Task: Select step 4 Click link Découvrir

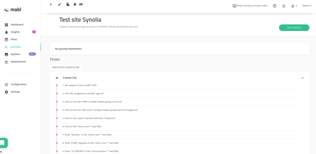Action: click(x=181, y=110)
